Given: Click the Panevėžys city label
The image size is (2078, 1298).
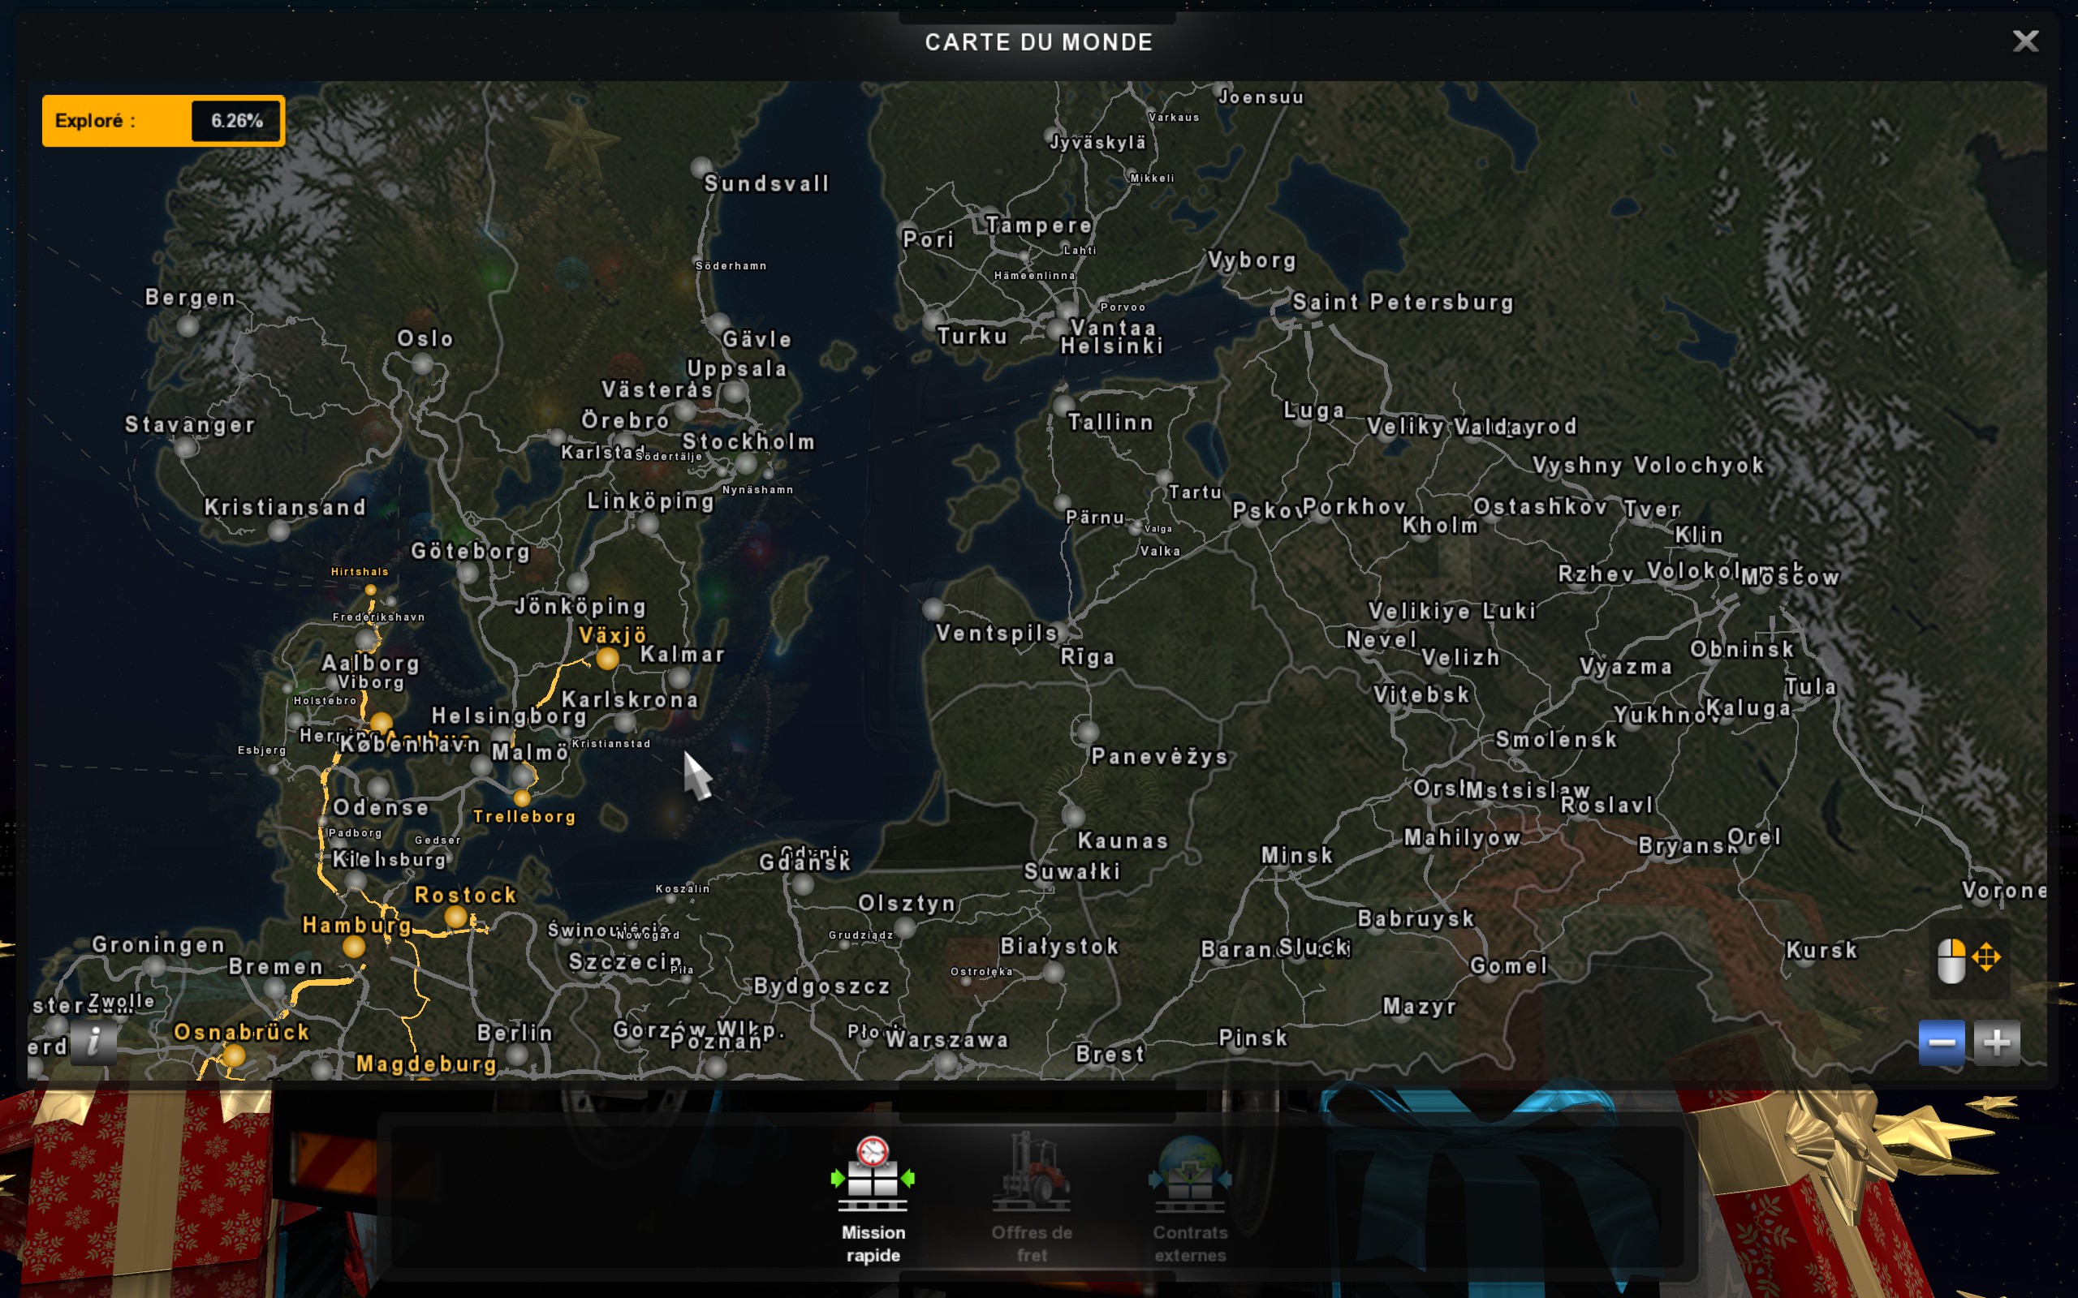Looking at the screenshot, I should pyautogui.click(x=1159, y=756).
